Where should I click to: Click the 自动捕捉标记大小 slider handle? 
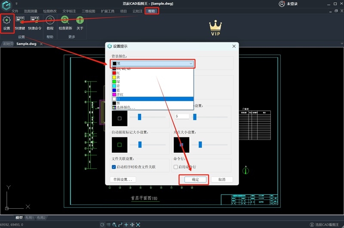click(140, 145)
